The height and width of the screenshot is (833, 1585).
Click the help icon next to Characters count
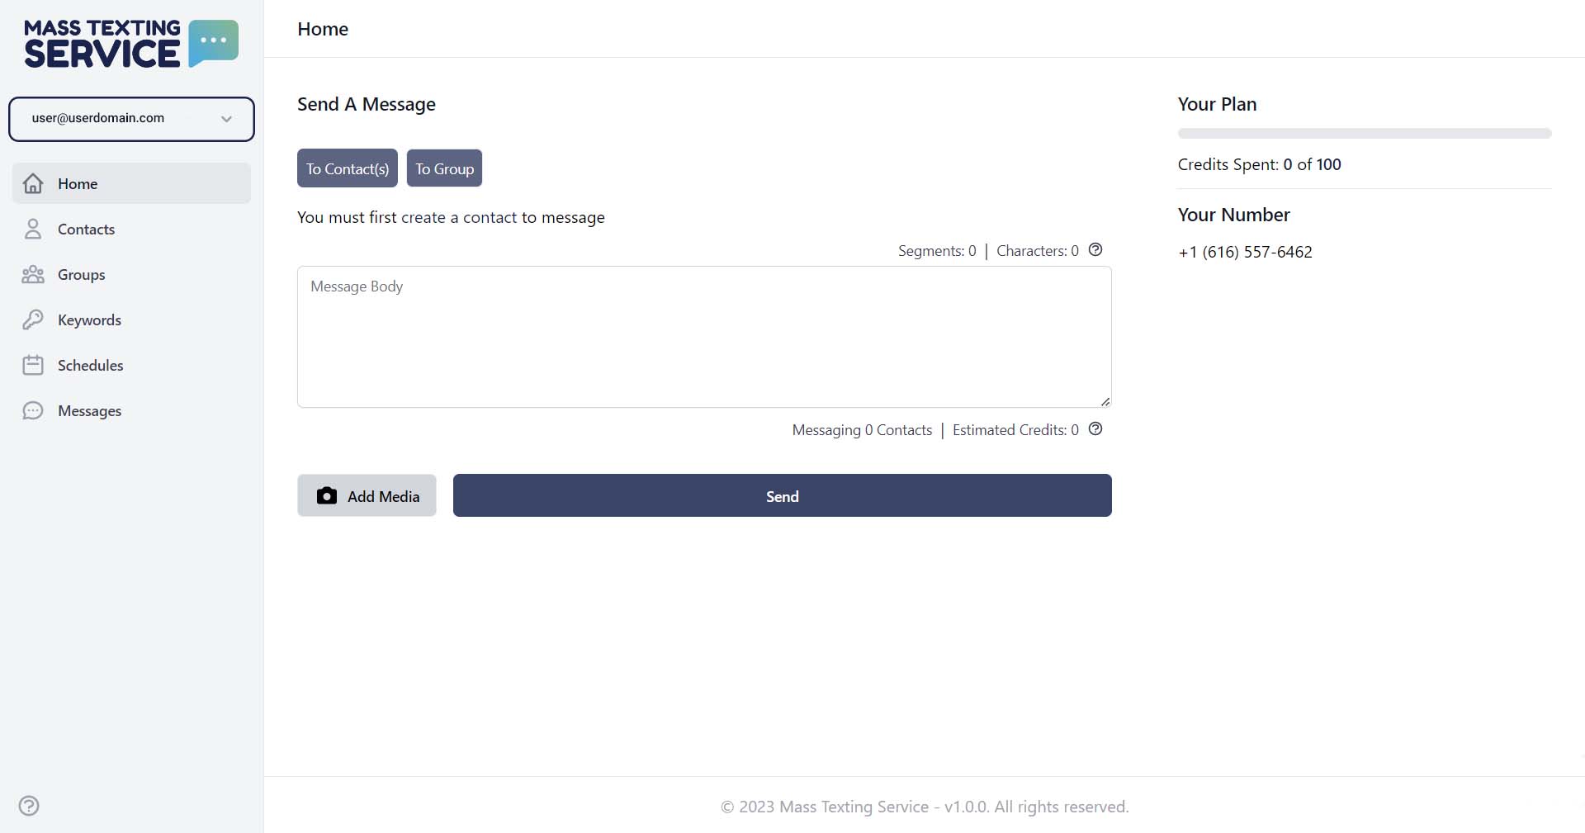point(1095,249)
